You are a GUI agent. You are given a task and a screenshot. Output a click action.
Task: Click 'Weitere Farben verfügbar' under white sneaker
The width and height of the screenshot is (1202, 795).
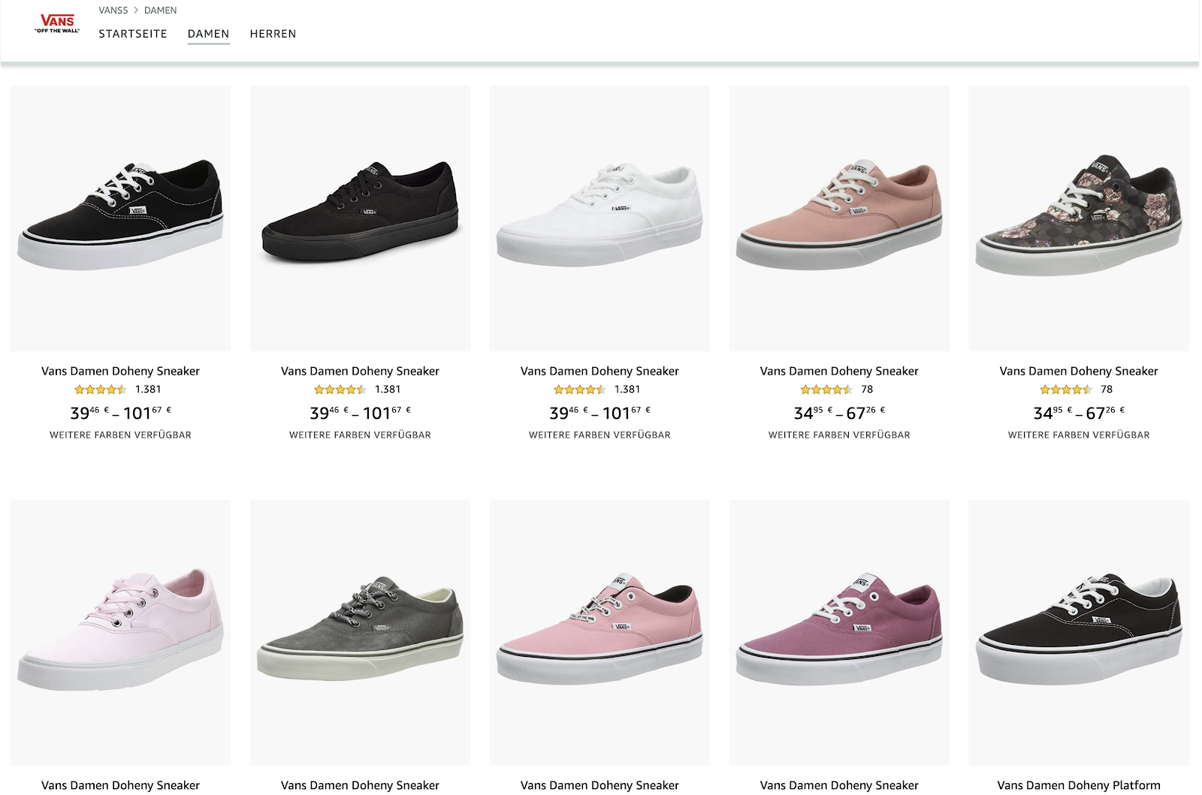(599, 435)
